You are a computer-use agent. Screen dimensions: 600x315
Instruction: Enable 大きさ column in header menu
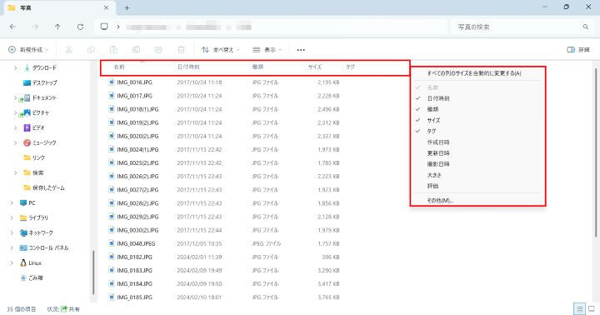pyautogui.click(x=434, y=175)
